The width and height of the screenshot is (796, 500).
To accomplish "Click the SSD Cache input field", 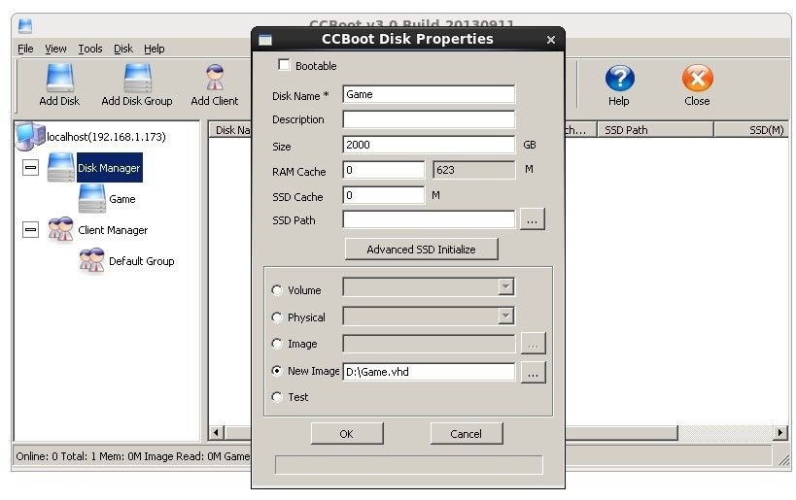I will (384, 195).
